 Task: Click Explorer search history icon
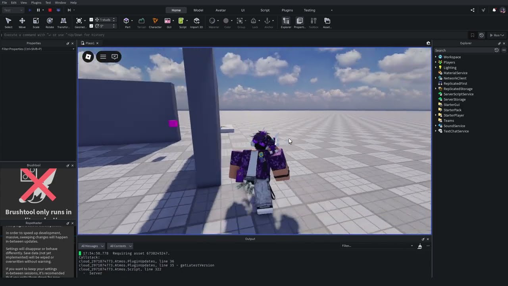coord(496,50)
